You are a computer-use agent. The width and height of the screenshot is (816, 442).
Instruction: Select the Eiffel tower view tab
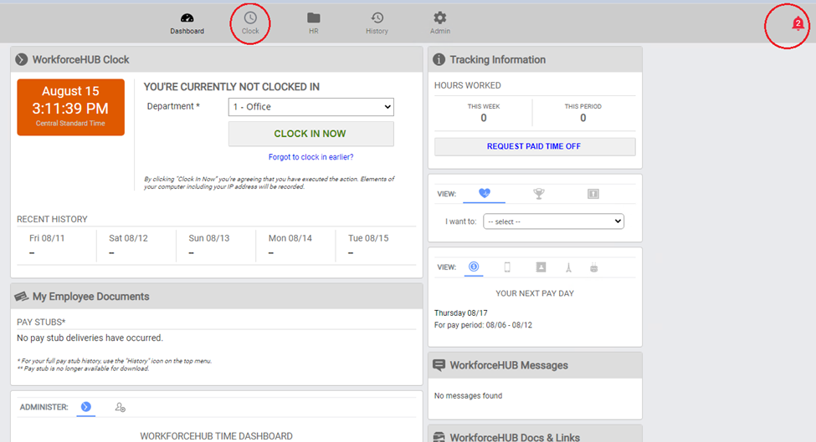pyautogui.click(x=568, y=267)
